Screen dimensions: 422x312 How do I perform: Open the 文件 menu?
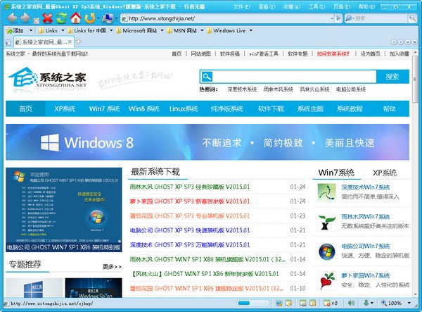[x=241, y=6]
